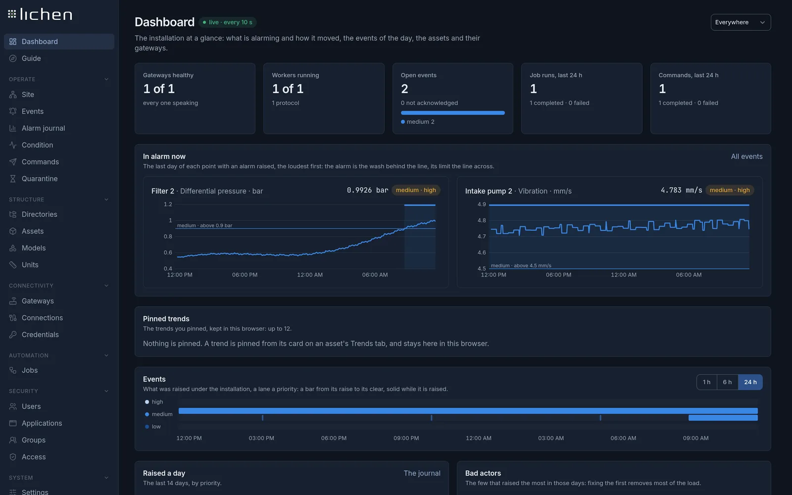Select the 1 h events range
Image resolution: width=792 pixels, height=495 pixels.
point(707,382)
